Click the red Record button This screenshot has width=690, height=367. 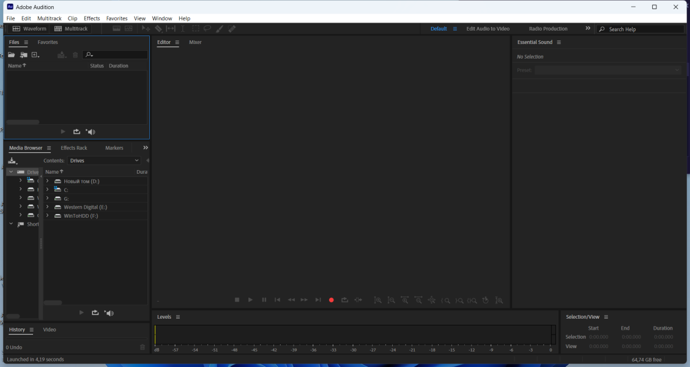[x=332, y=300]
